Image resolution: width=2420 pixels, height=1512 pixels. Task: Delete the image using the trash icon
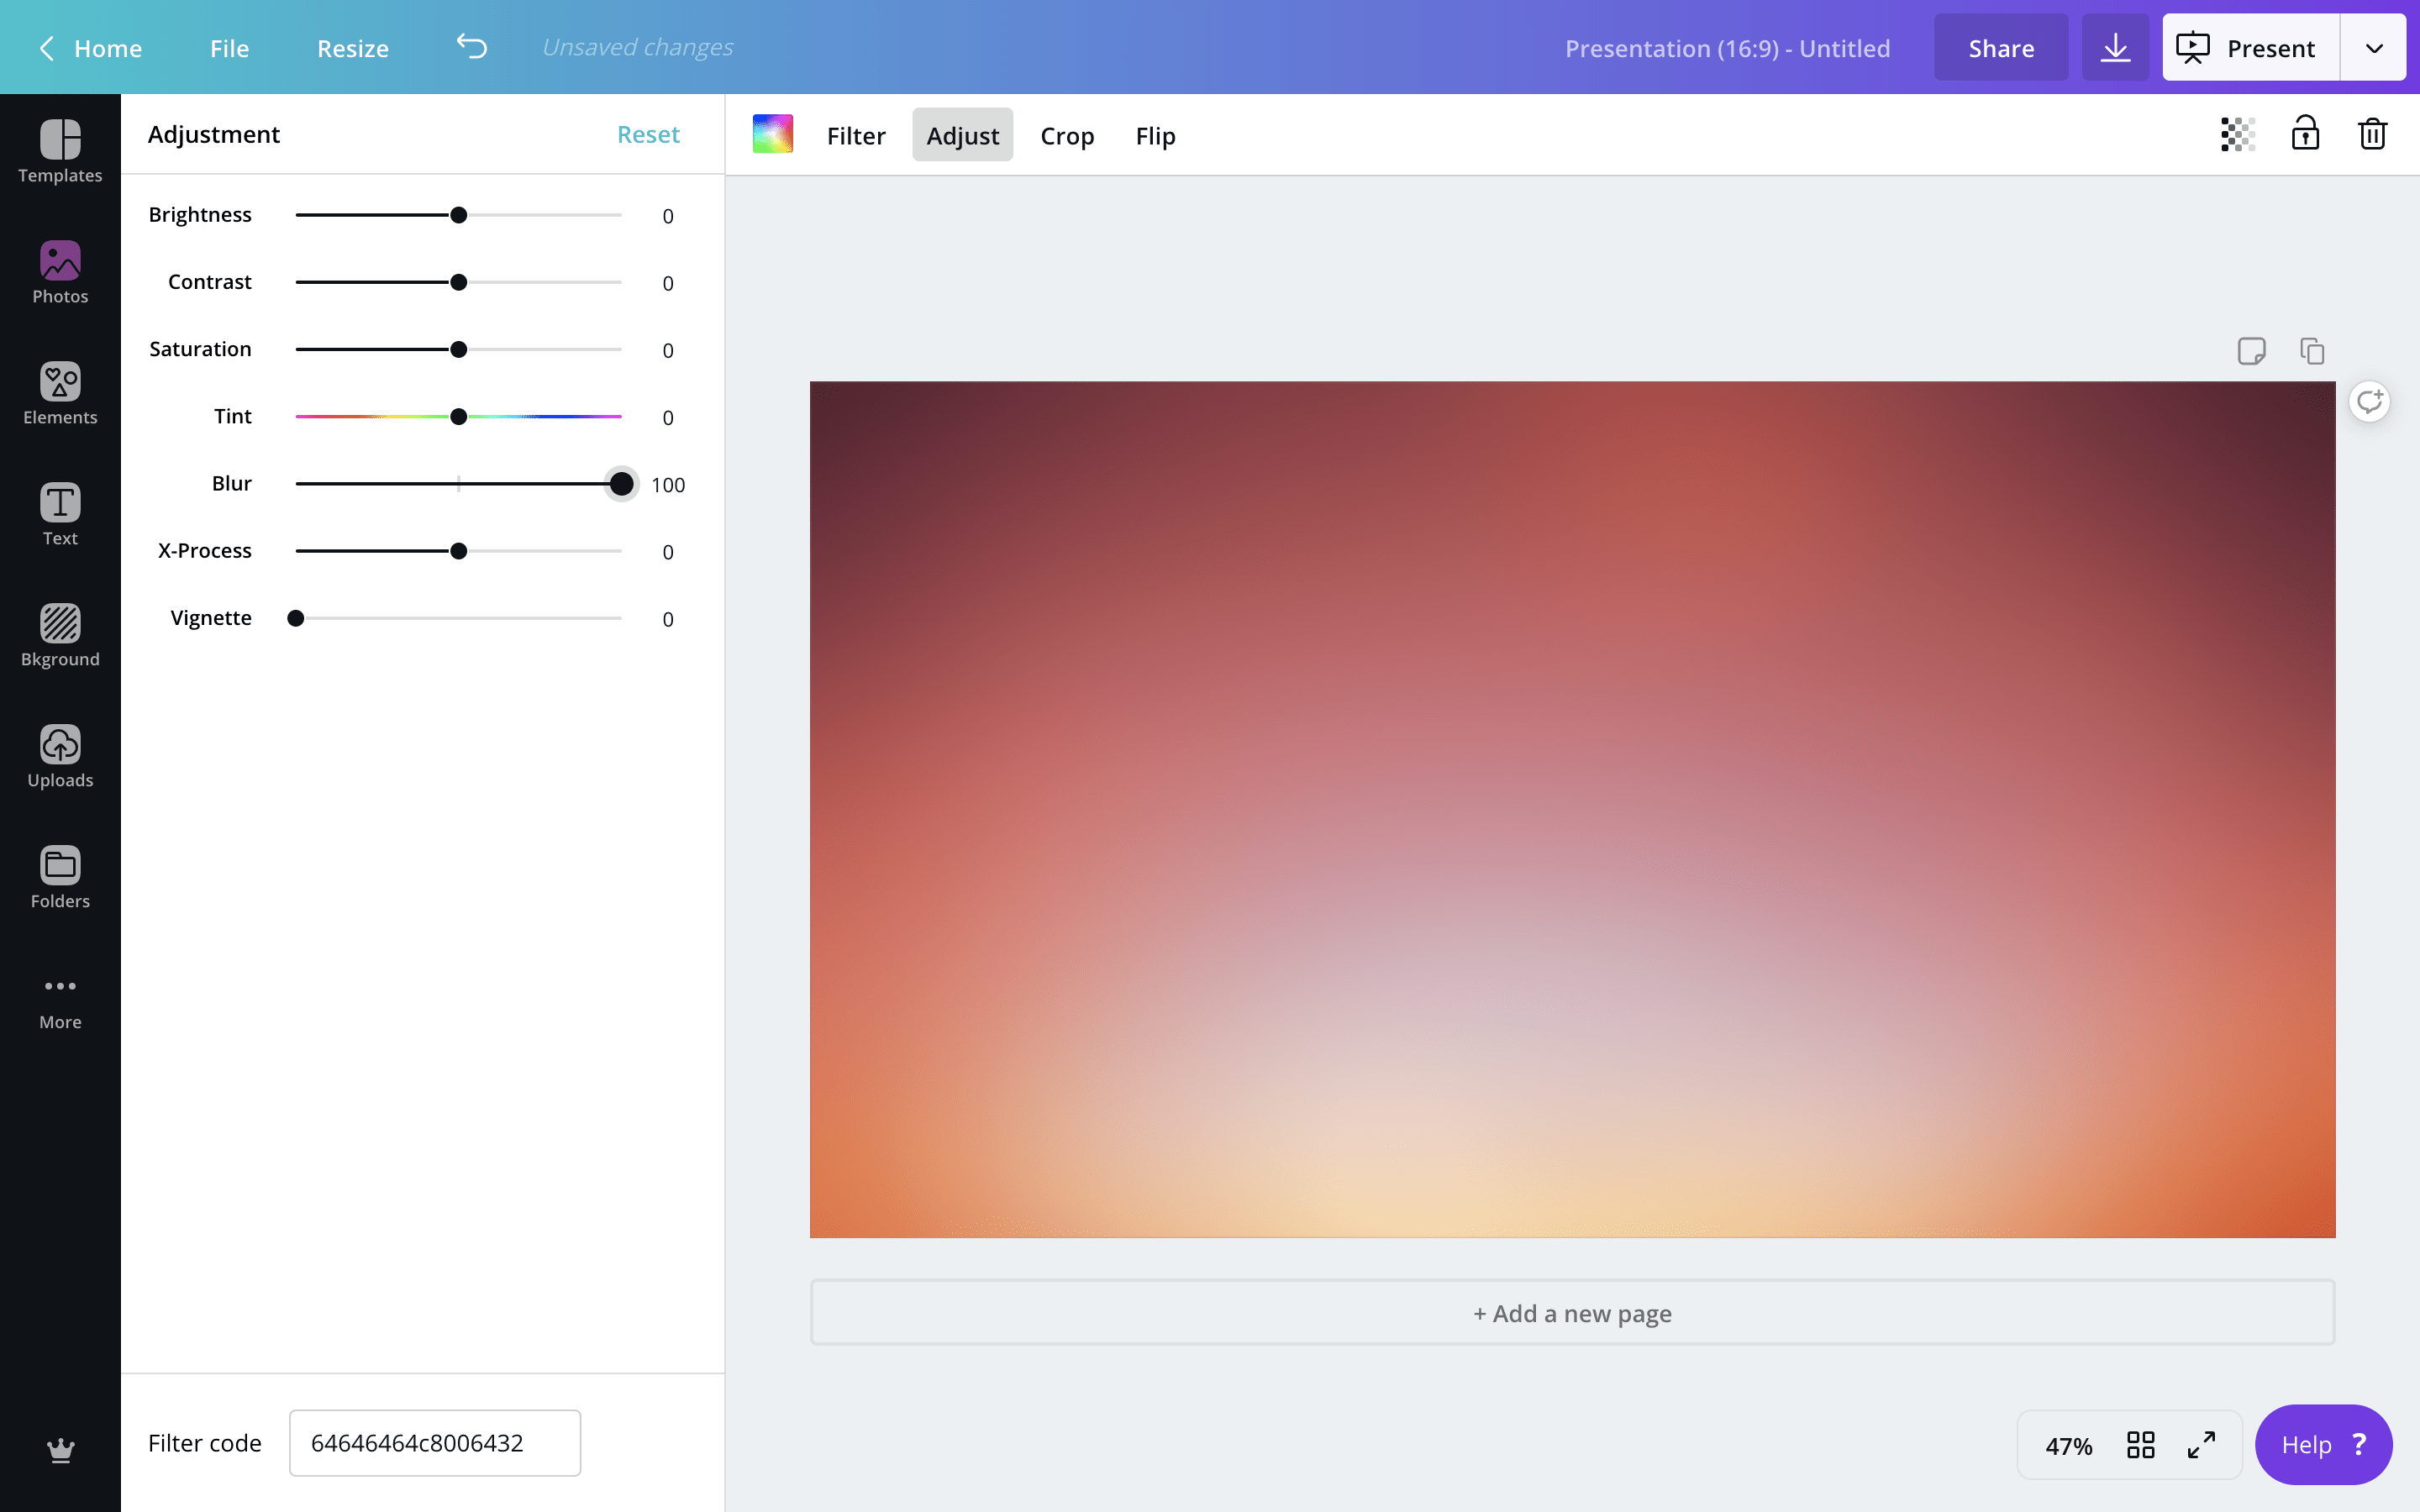(2371, 133)
